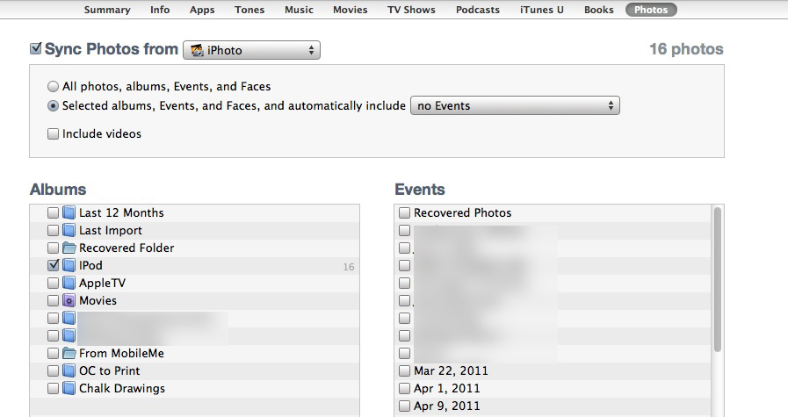Screen dimensions: 788x417
Task: Uncheck the Sync Photos from checkbox
Action: tap(36, 49)
